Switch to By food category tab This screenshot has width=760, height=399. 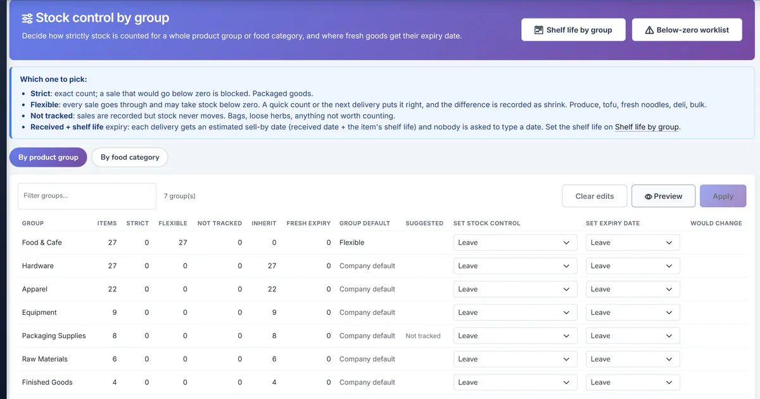coord(130,157)
